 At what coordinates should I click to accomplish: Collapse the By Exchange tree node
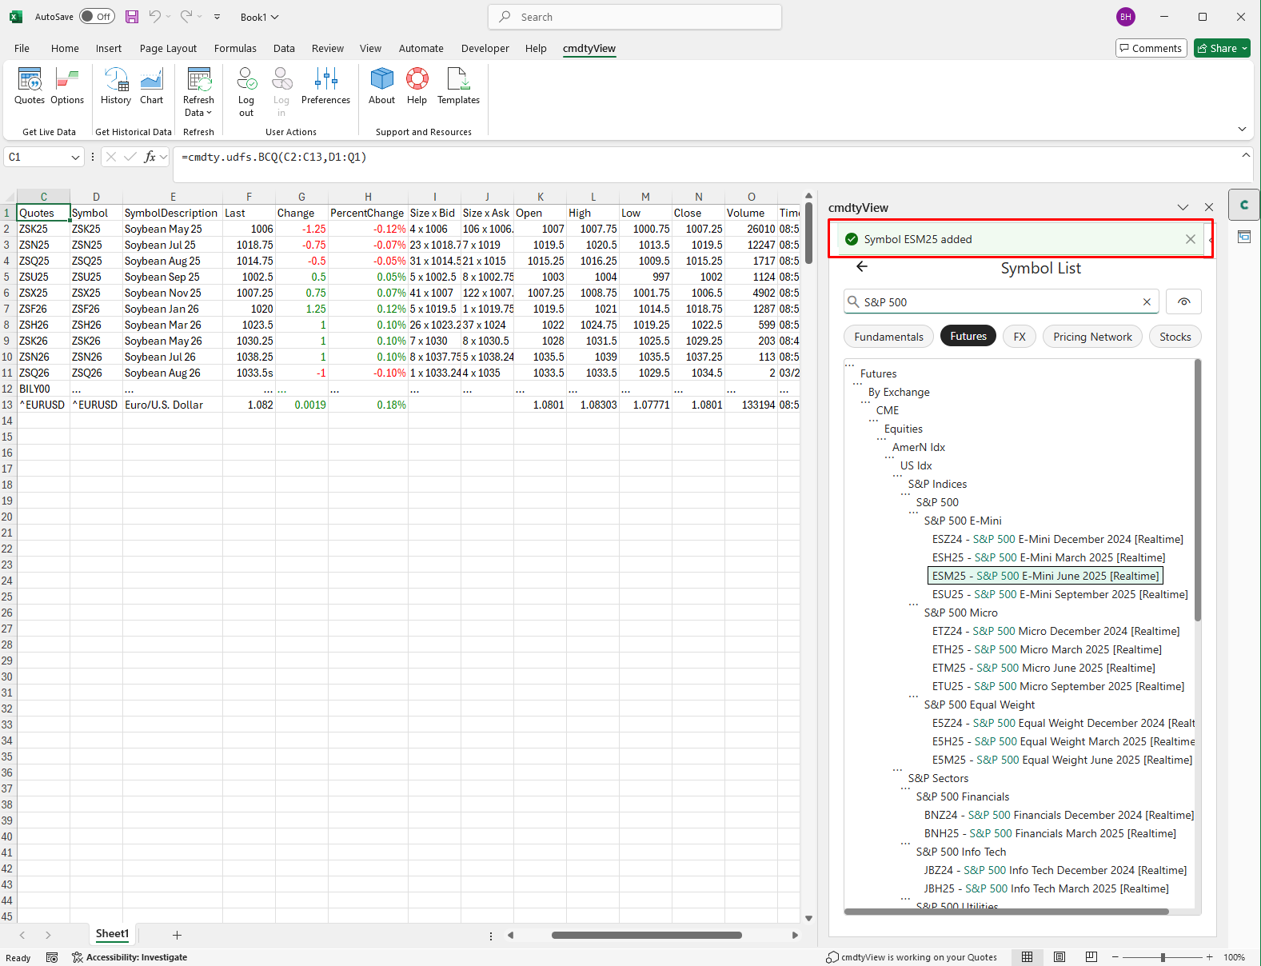[x=858, y=385]
